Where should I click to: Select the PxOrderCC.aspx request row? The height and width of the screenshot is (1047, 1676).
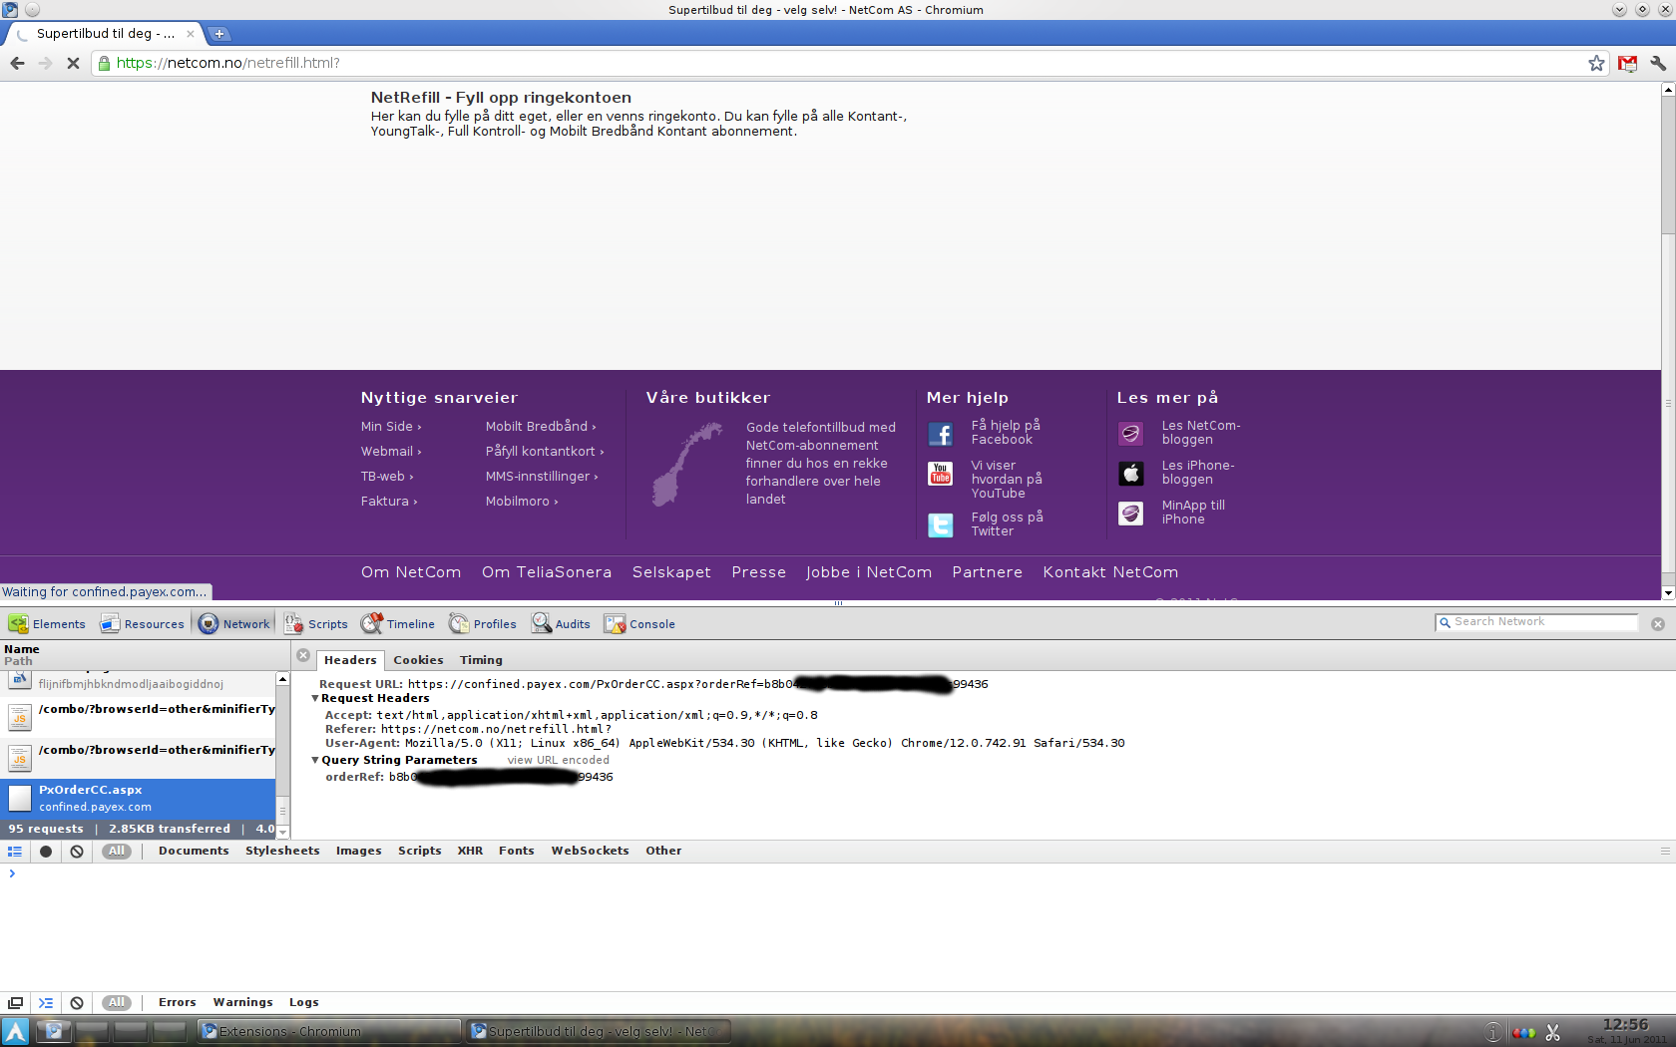138,798
